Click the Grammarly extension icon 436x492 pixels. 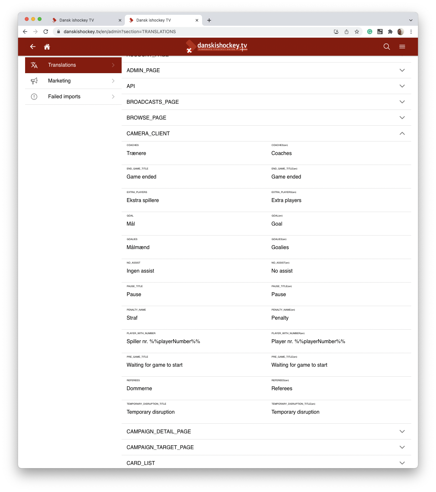pos(370,32)
